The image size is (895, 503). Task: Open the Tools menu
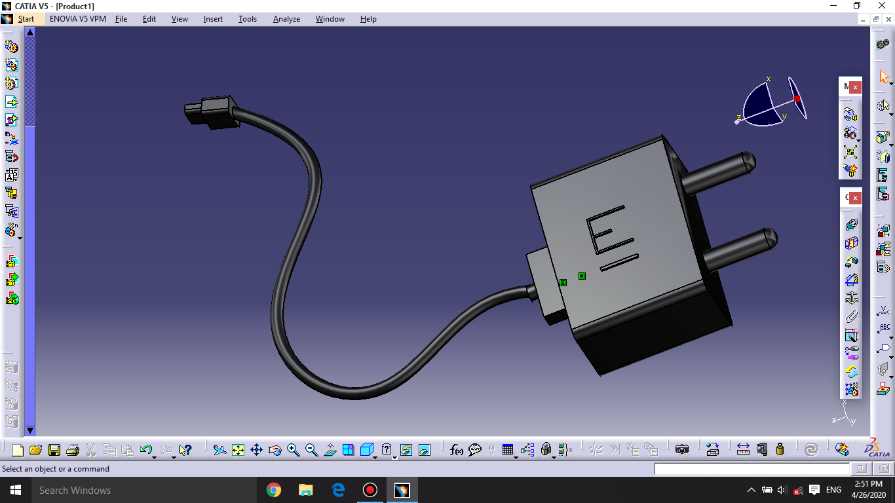point(248,19)
